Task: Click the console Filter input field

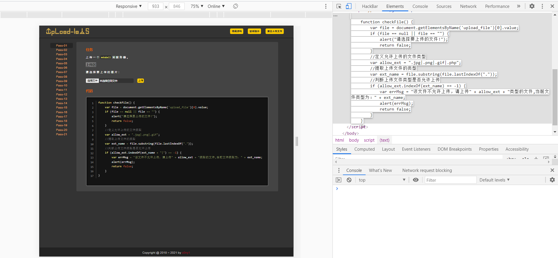Action: click(450, 180)
